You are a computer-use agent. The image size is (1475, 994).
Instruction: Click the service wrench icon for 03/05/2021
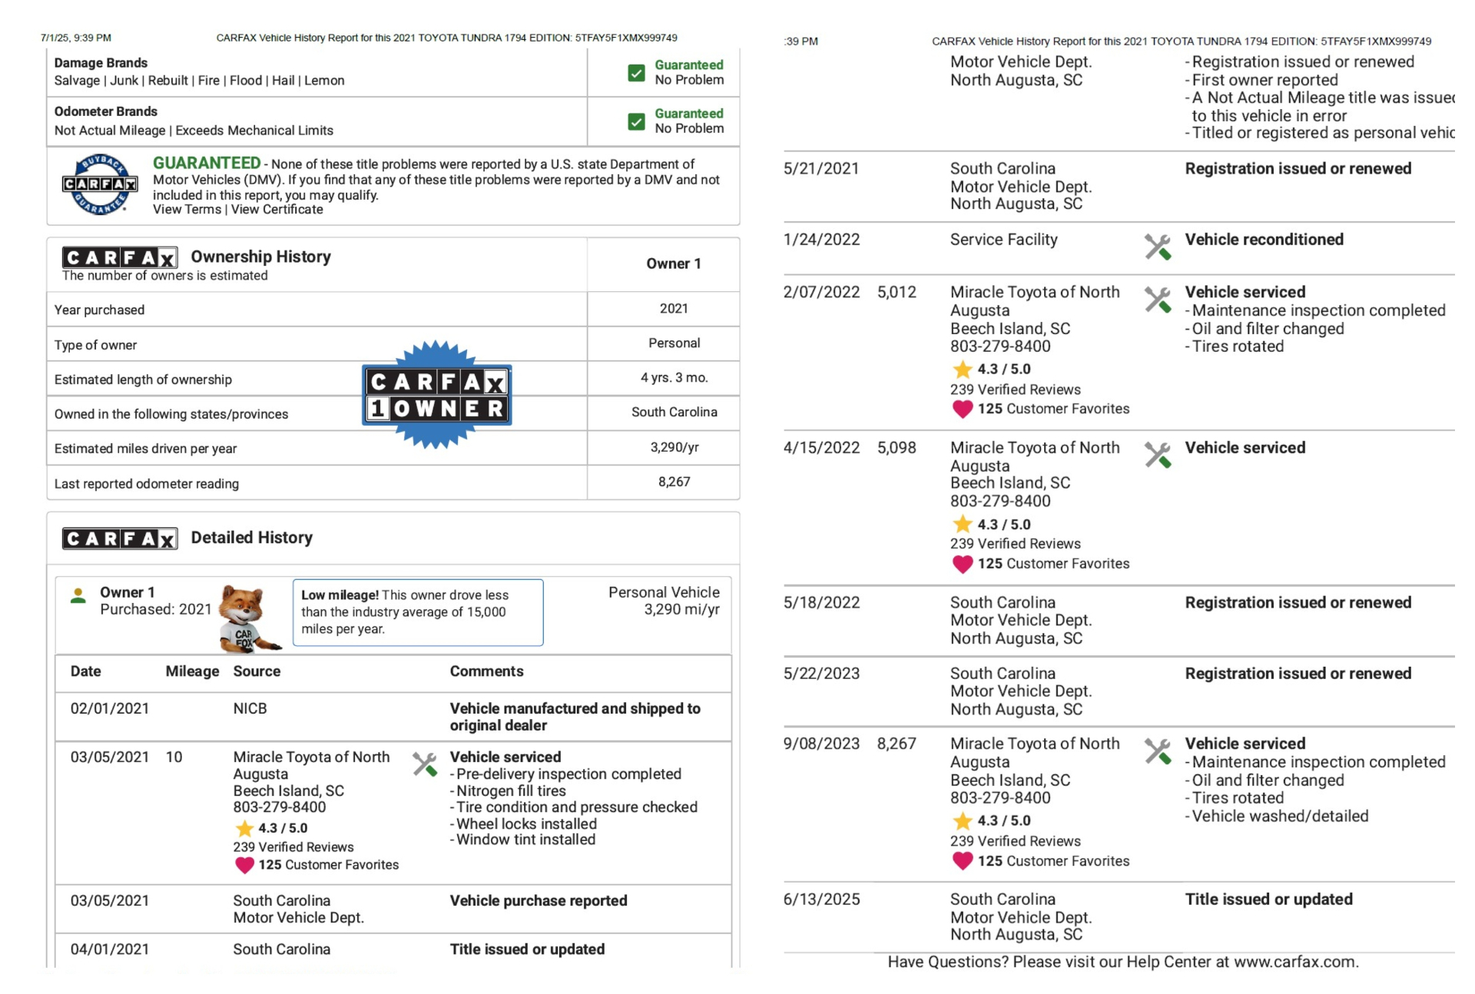click(x=425, y=764)
